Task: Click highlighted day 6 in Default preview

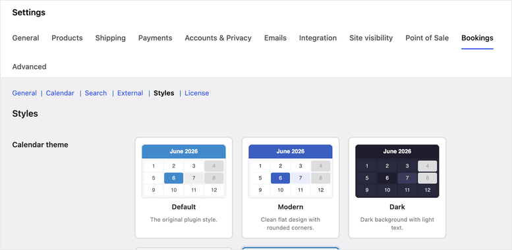Action: tap(173, 178)
